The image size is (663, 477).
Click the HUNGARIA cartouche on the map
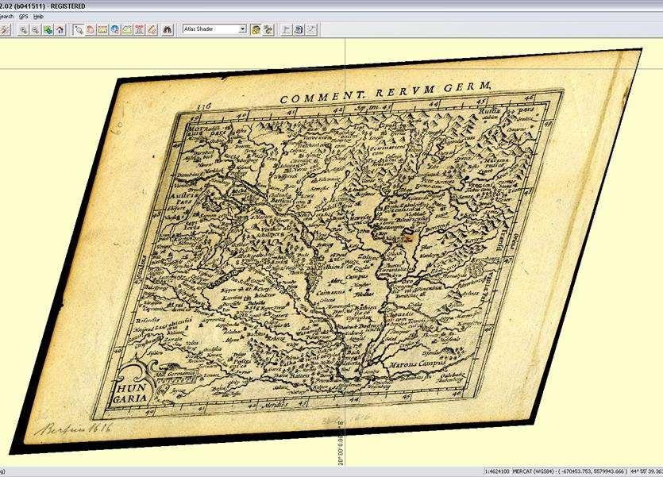[x=132, y=393]
